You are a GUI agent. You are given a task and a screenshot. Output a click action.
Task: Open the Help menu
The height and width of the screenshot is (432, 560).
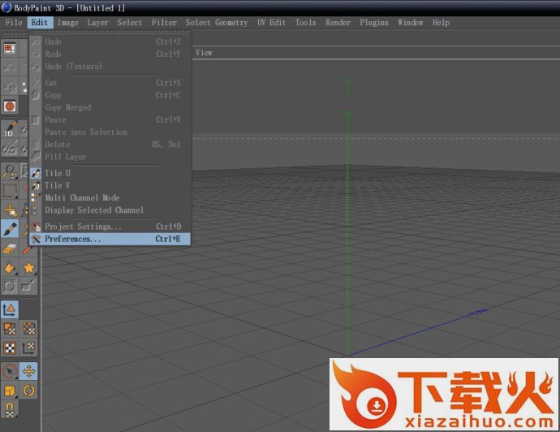(x=441, y=23)
